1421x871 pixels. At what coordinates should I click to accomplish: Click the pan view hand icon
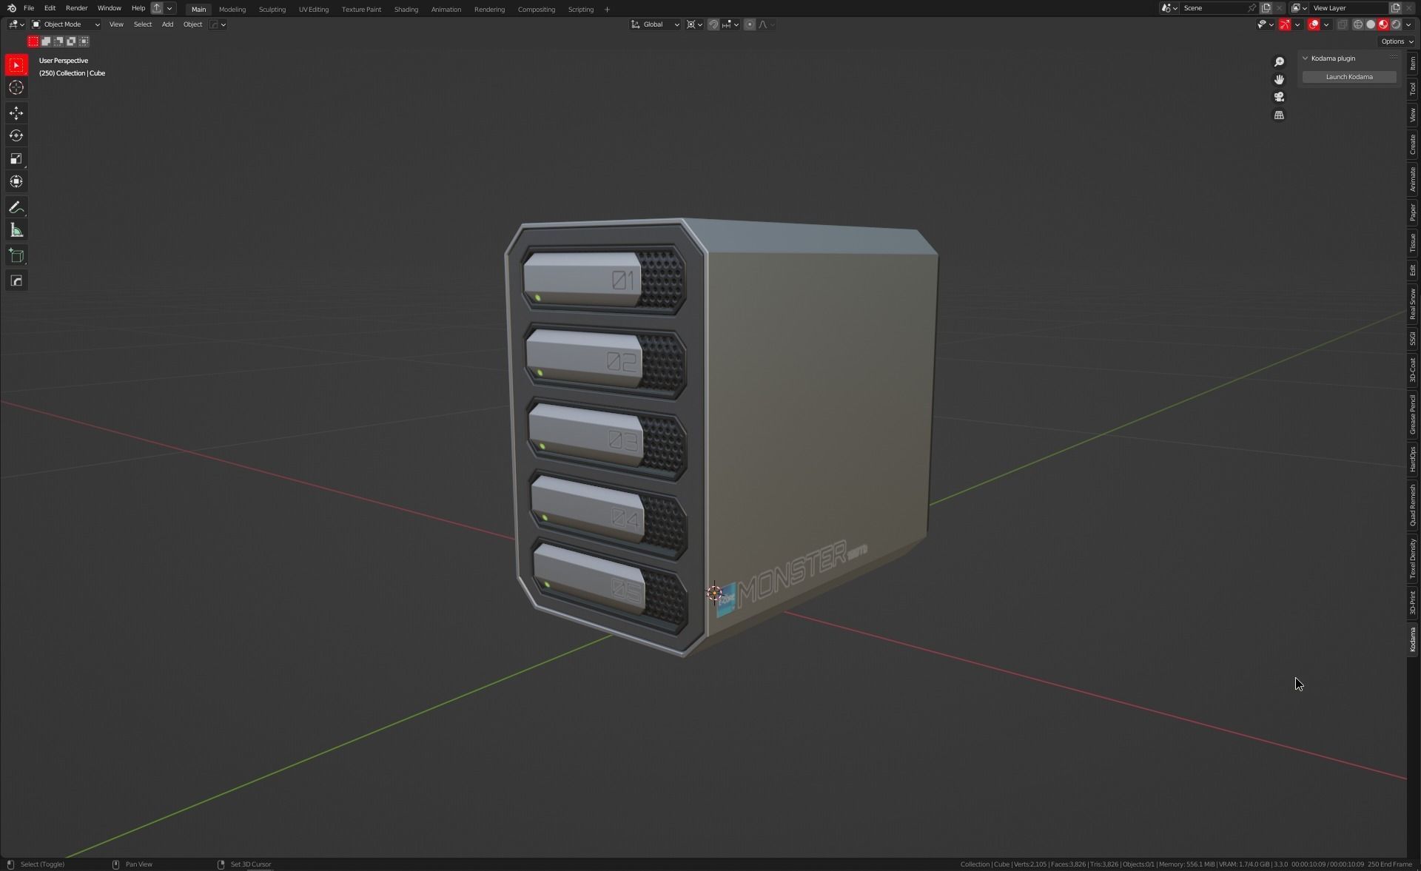coord(1279,79)
